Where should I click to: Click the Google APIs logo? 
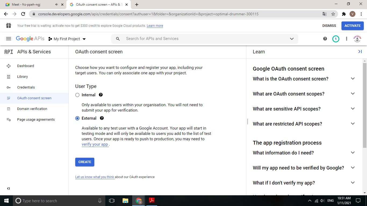[30, 39]
